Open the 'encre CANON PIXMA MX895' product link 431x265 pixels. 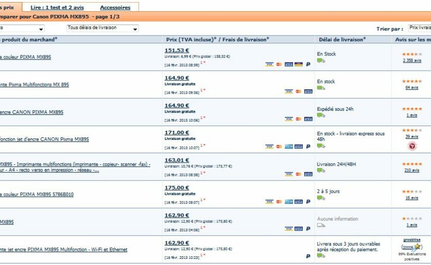(x=32, y=112)
